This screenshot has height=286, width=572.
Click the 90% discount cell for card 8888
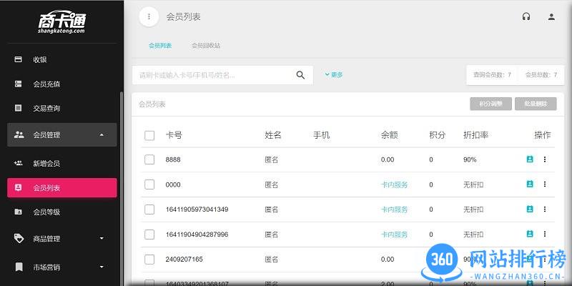(x=470, y=159)
